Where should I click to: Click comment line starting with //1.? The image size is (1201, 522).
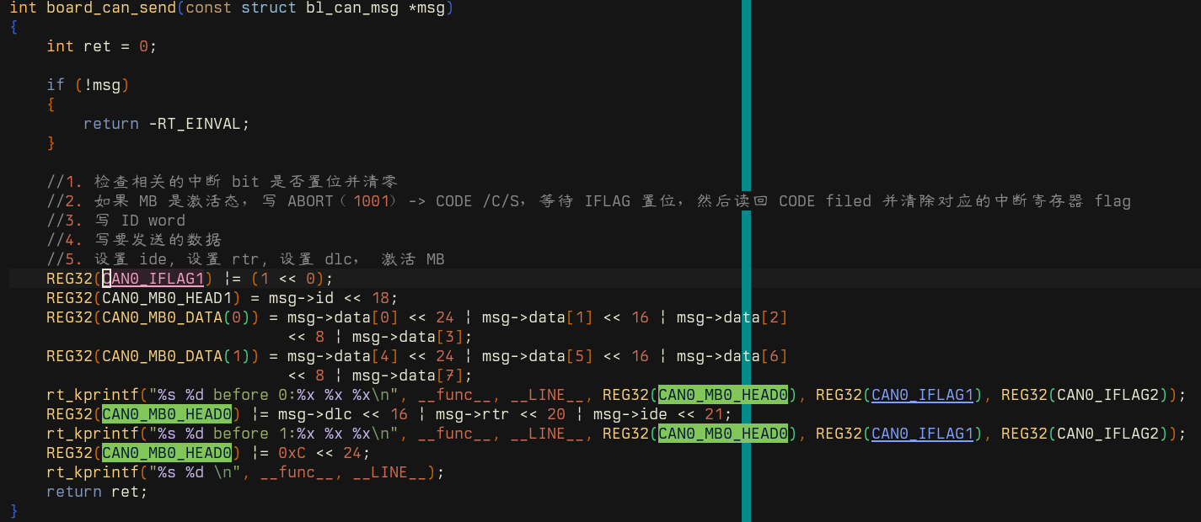[223, 182]
